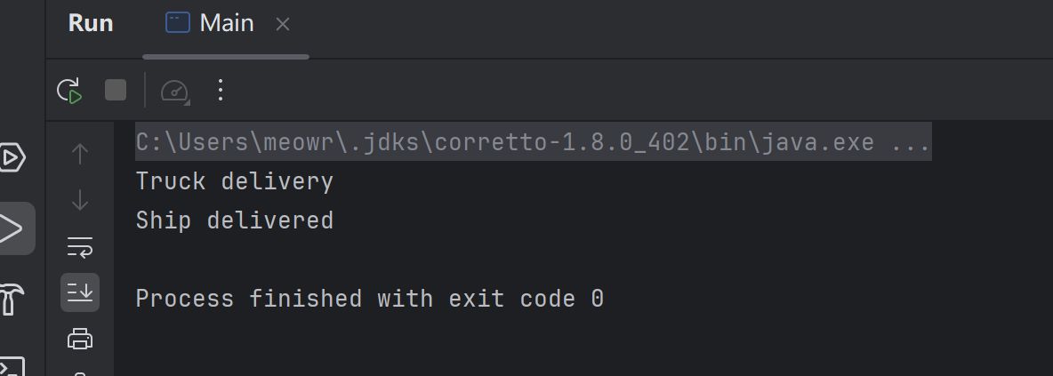Click the Stop process square icon
The width and height of the screenshot is (1053, 376).
[116, 90]
